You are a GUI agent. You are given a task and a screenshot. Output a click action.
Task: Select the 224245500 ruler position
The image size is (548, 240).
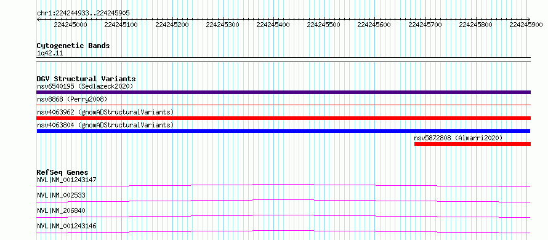click(323, 25)
